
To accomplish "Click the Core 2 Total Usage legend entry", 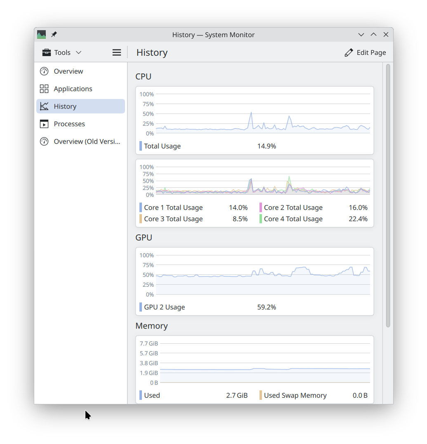I will coord(293,208).
